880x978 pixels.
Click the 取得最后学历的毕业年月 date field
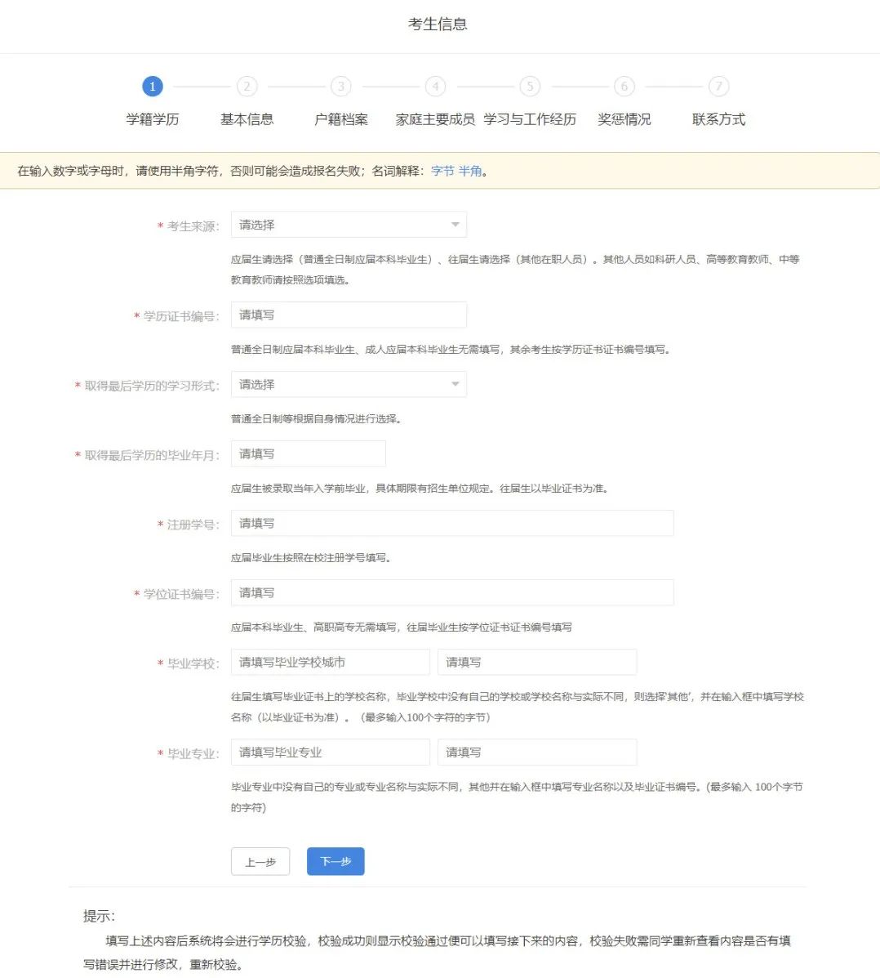[308, 453]
